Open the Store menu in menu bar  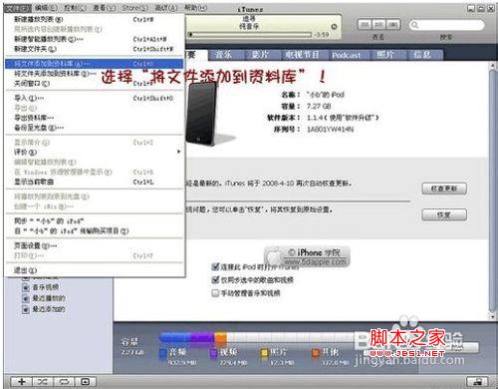[x=134, y=8]
